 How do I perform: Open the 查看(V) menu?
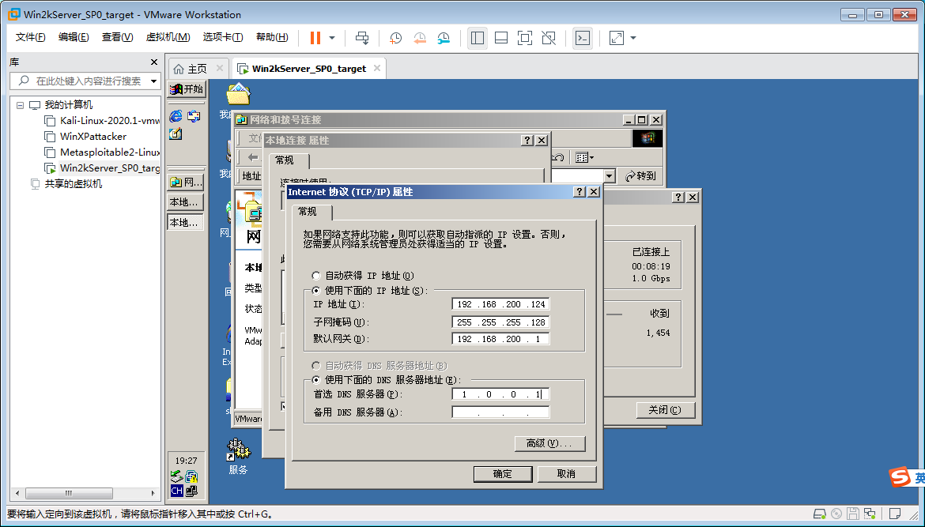point(117,37)
